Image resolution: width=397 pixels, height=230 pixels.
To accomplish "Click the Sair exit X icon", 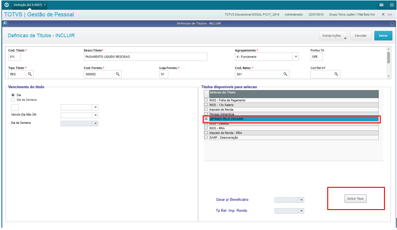I will (383, 14).
